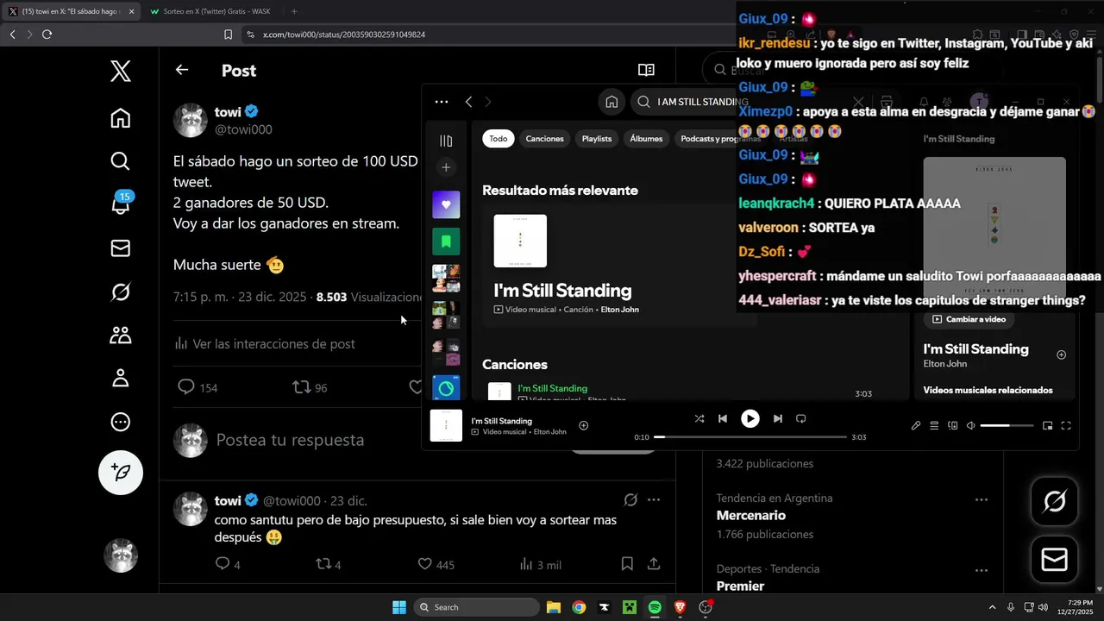Open X notifications showing 15 unread
The width and height of the screenshot is (1104, 621).
pos(121,204)
